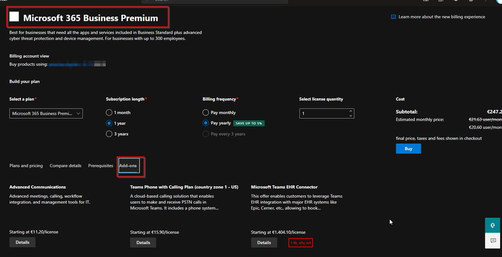502x257 pixels.
Task: Click the Starting at €1,404.10/license text
Action: (x=278, y=232)
